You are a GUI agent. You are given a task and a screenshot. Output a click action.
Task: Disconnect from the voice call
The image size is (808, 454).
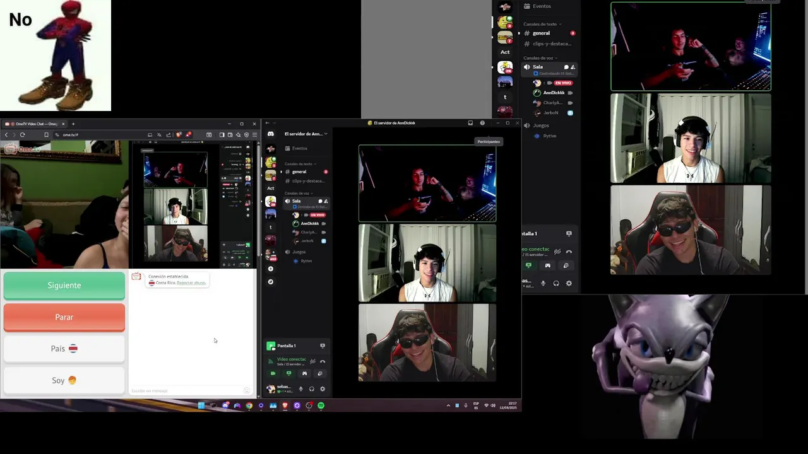[x=323, y=361]
